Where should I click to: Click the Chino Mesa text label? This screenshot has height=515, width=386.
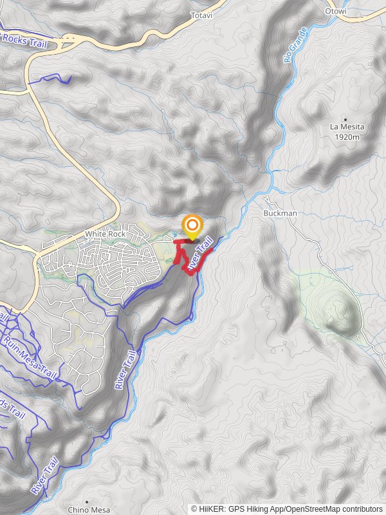point(89,510)
